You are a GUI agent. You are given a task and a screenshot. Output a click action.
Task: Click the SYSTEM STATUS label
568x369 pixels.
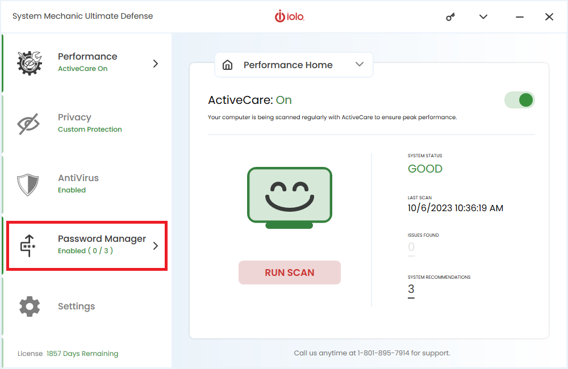[x=425, y=156]
